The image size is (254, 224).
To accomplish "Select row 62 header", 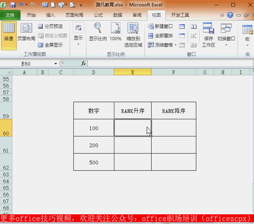I will pos(6,162).
